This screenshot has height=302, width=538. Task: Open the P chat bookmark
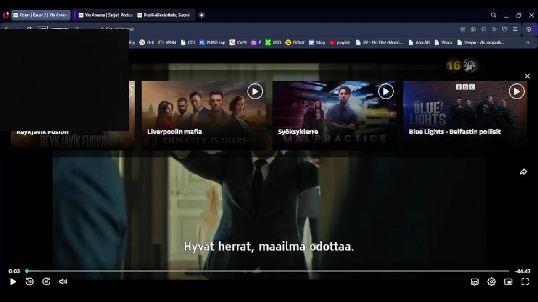(256, 42)
